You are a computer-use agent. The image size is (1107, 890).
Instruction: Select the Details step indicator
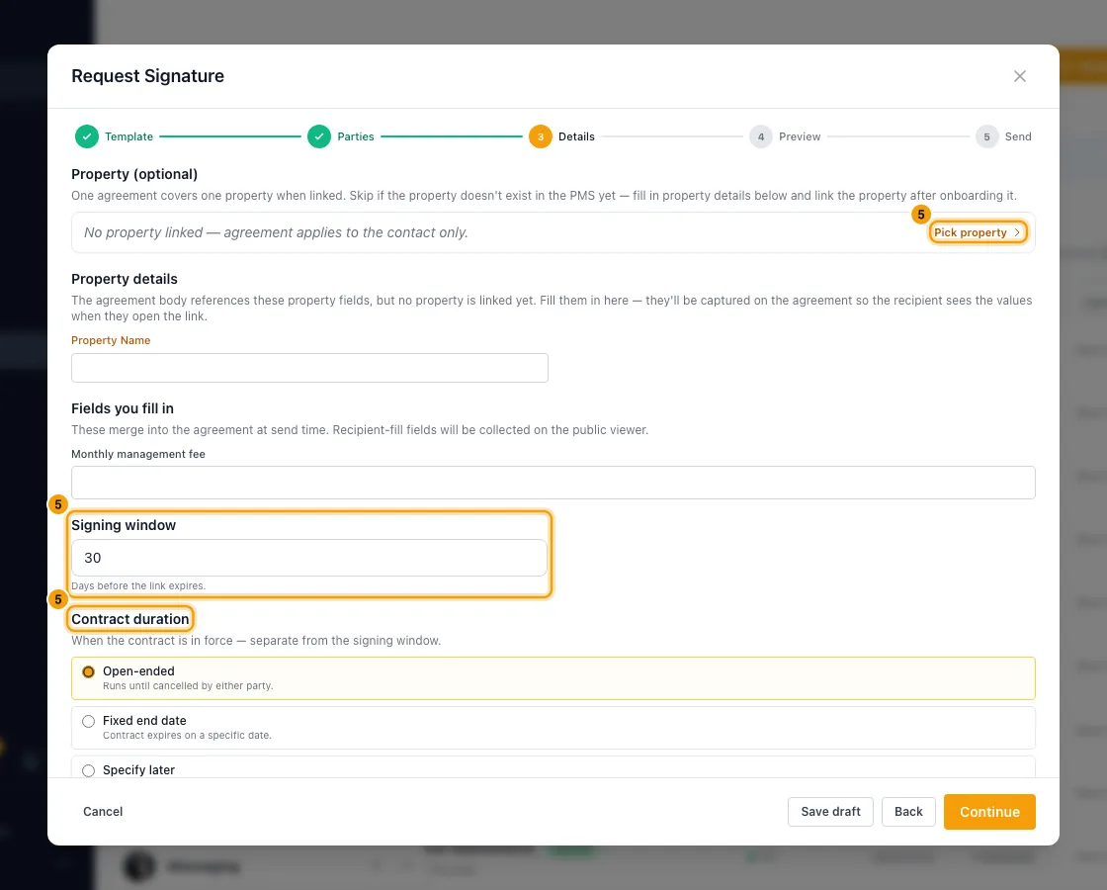tap(562, 136)
